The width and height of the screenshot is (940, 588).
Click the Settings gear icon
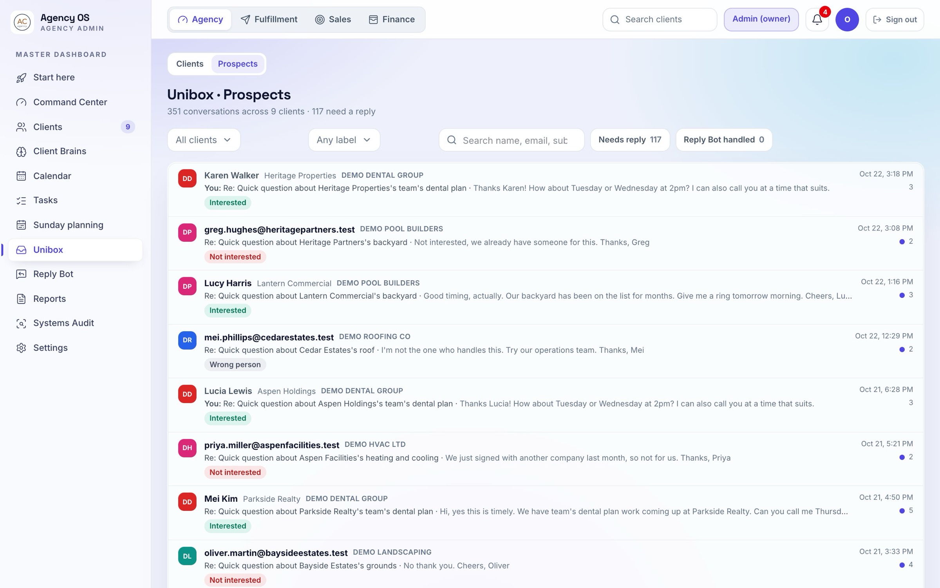(x=21, y=348)
